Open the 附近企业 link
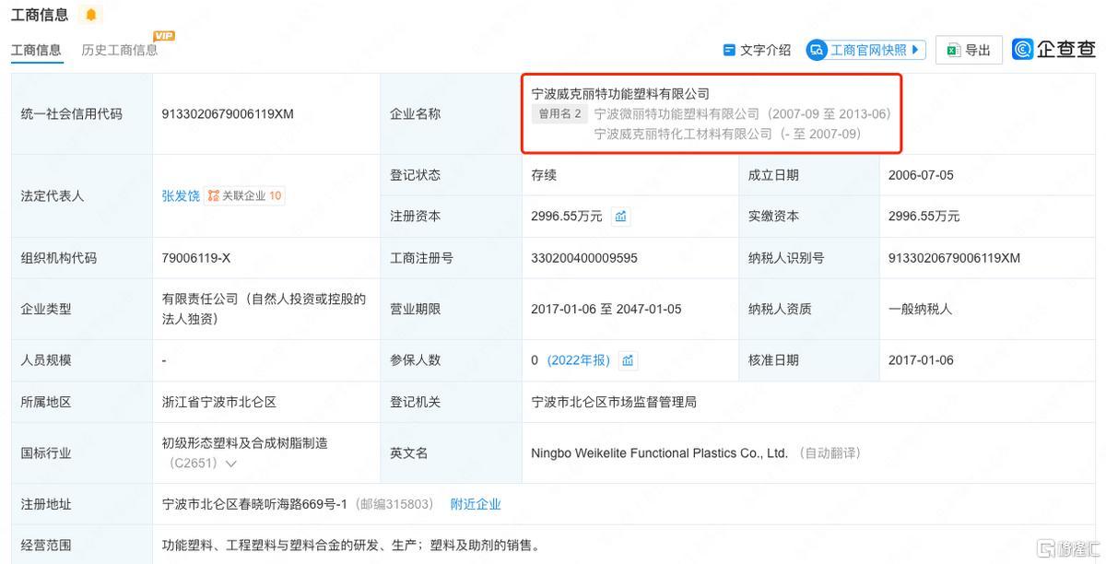The width and height of the screenshot is (1106, 564). [x=476, y=504]
